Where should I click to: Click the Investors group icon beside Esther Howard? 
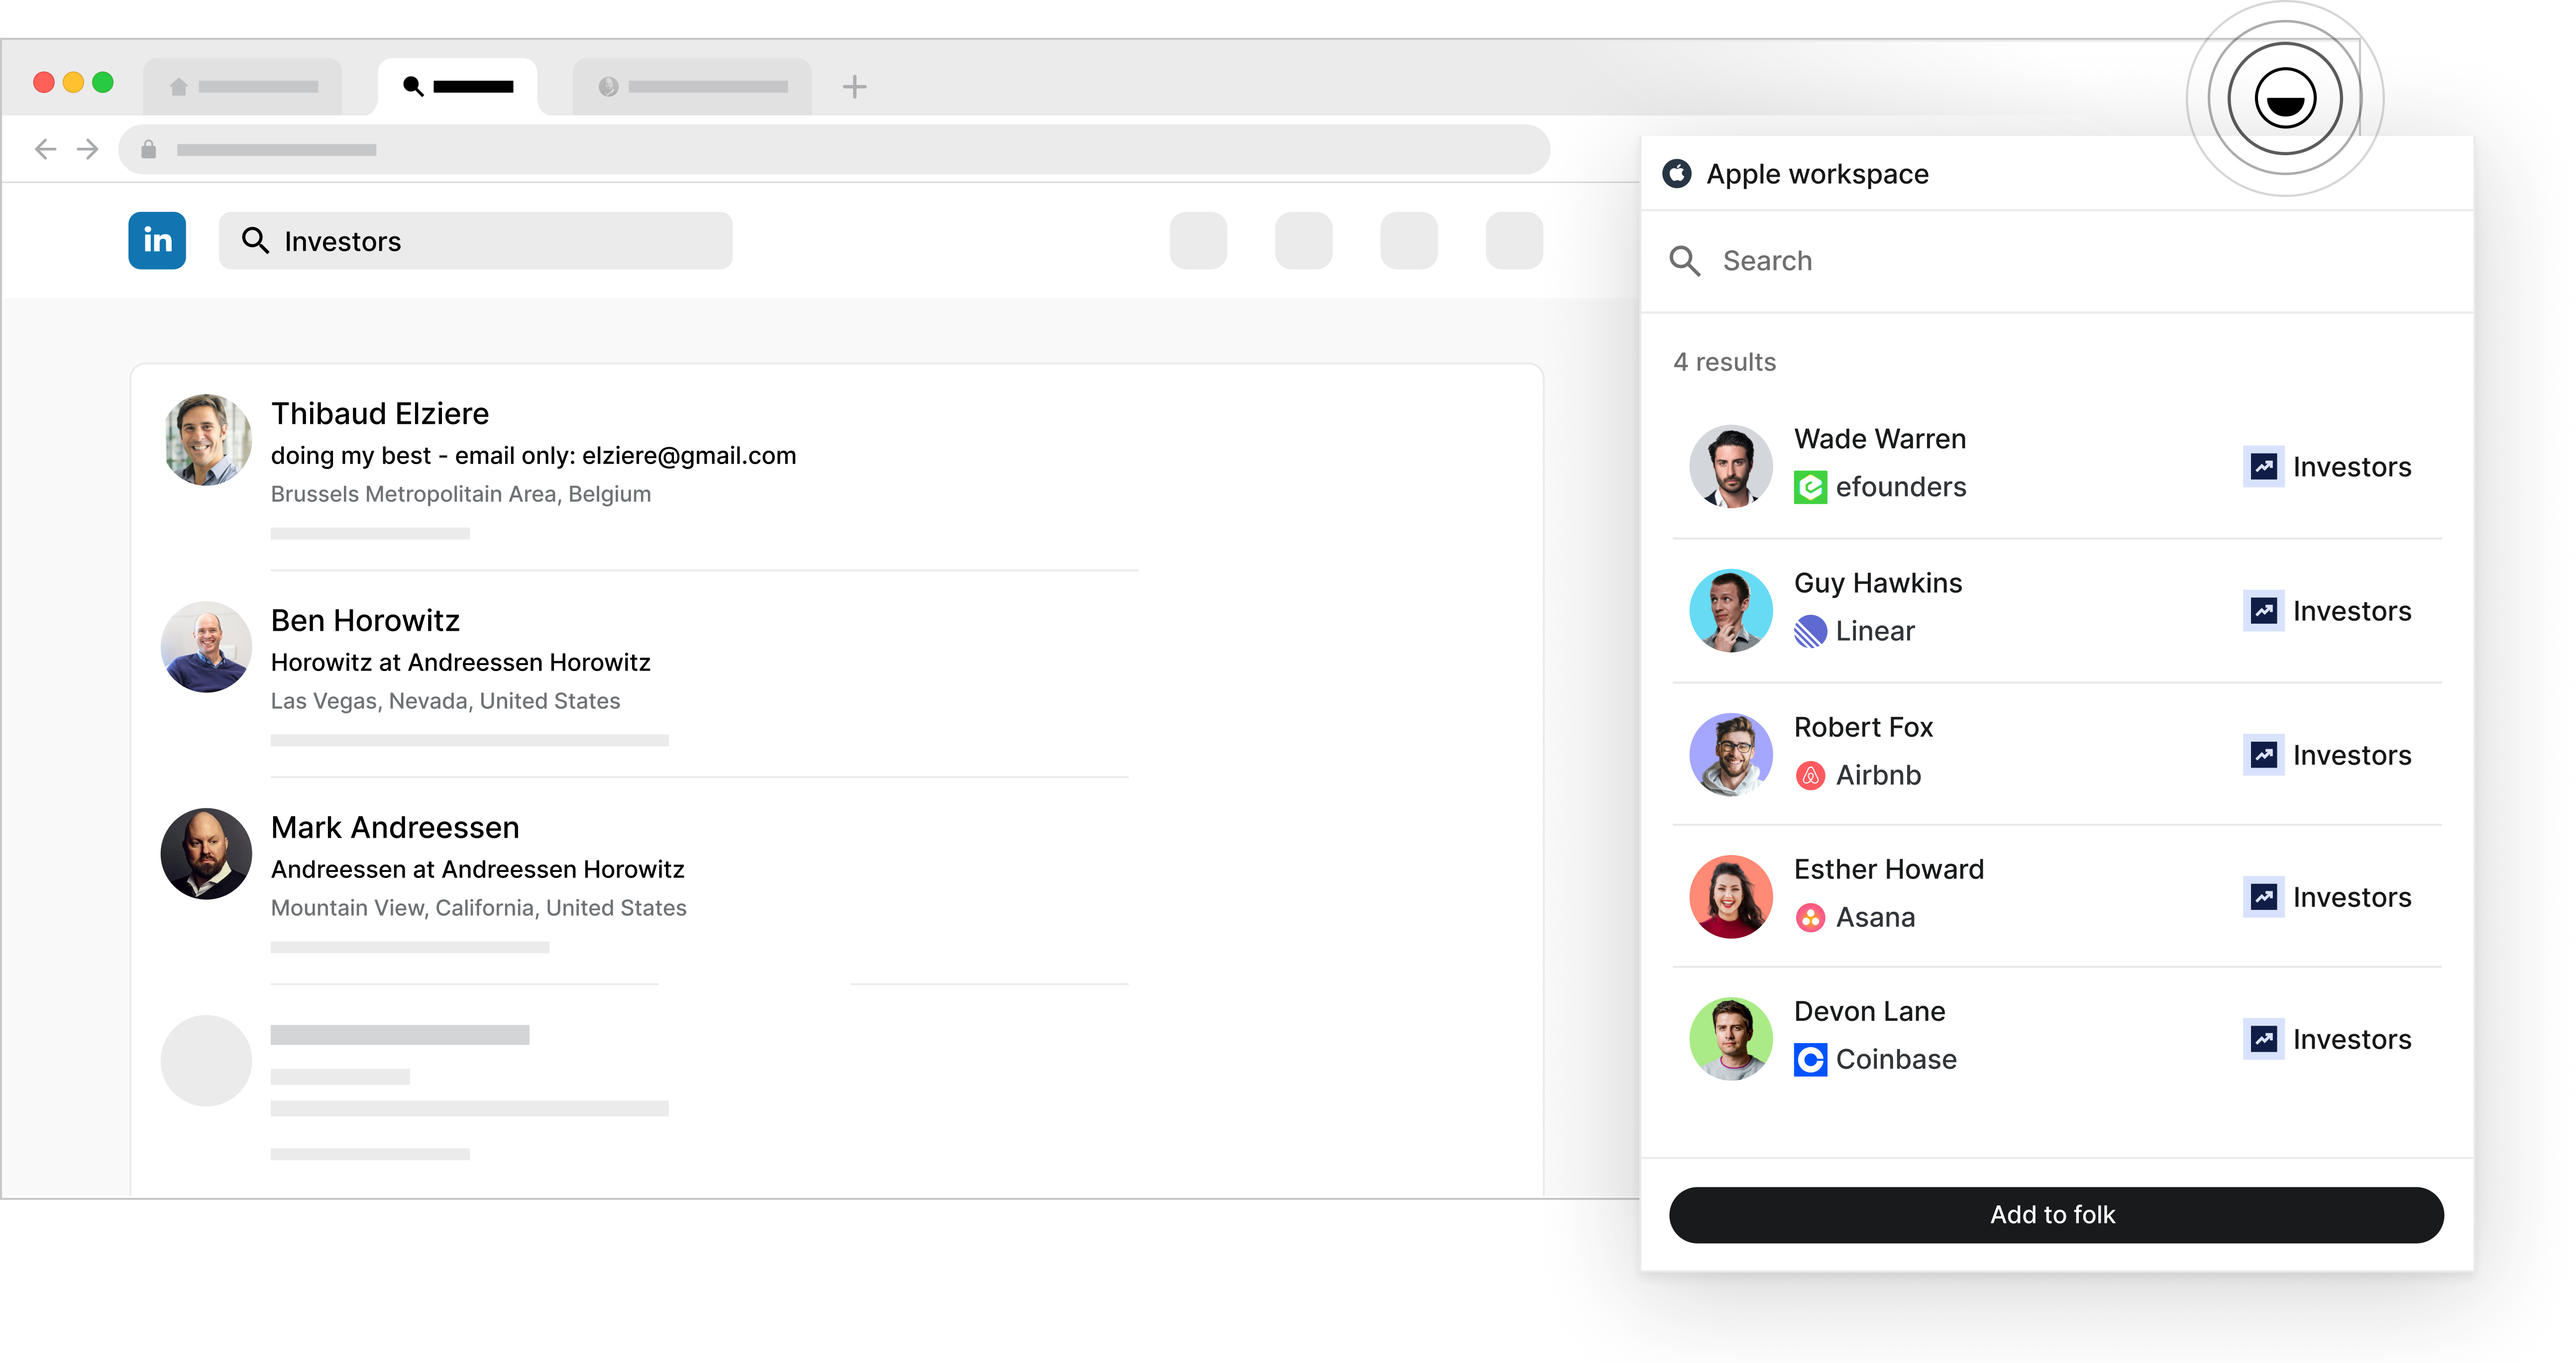[x=2264, y=897]
